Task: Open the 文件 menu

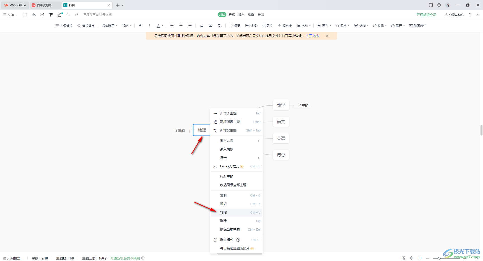Action: (10, 15)
